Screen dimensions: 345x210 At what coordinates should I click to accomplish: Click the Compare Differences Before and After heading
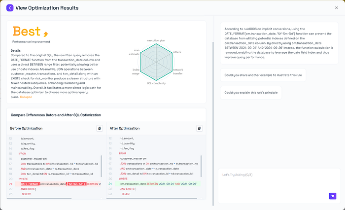[56, 115]
